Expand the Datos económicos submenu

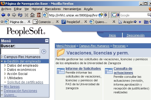click(x=5, y=69)
